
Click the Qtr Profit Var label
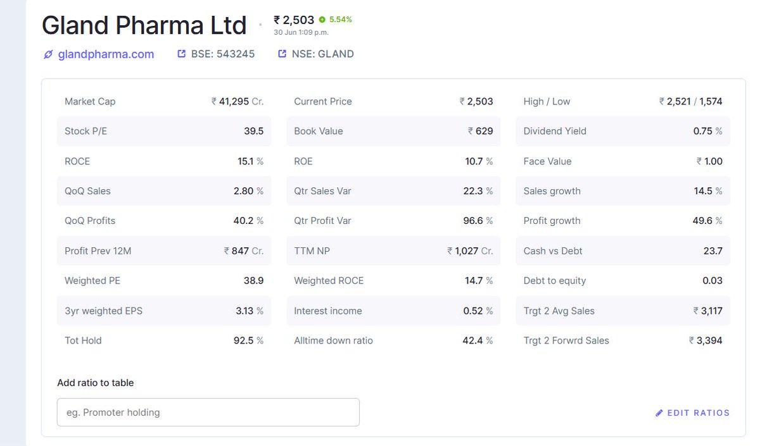[322, 221]
